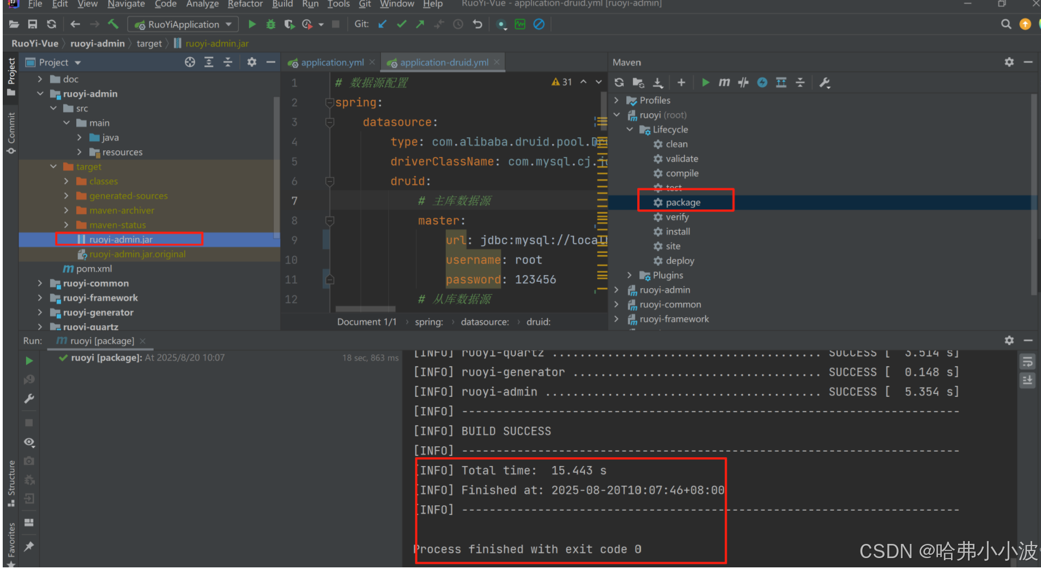This screenshot has height=569, width=1041.
Task: Debug RuoYiApplication with the bug icon
Action: point(270,24)
